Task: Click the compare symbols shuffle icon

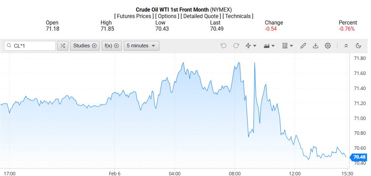Action: (x=63, y=46)
